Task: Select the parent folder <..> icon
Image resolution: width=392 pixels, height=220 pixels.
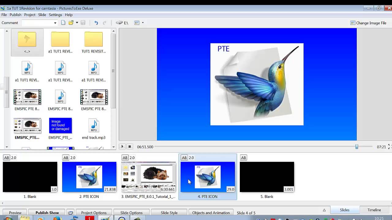Action: tap(27, 42)
